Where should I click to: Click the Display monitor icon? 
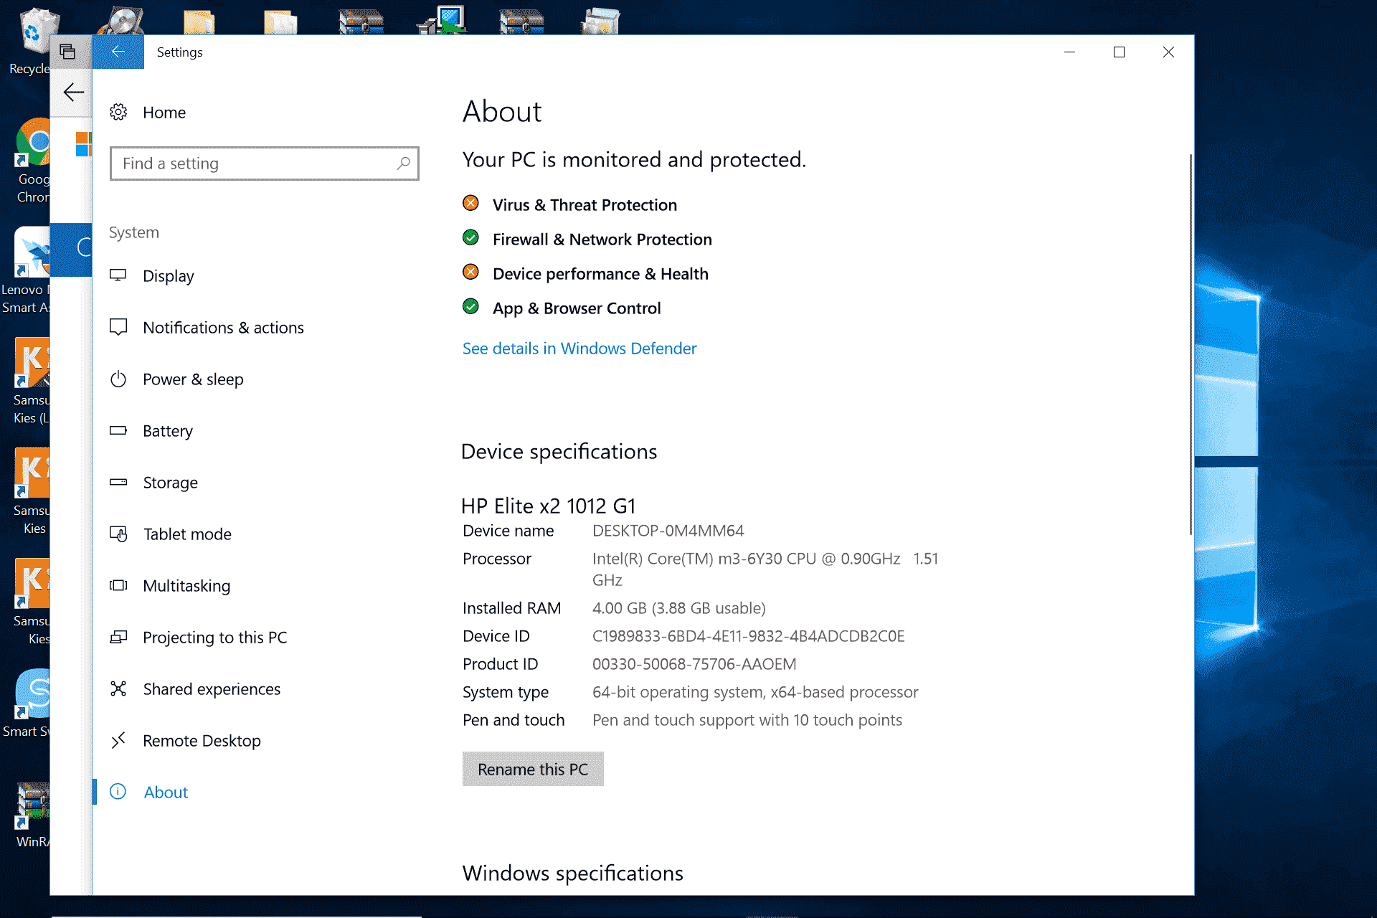(x=118, y=275)
